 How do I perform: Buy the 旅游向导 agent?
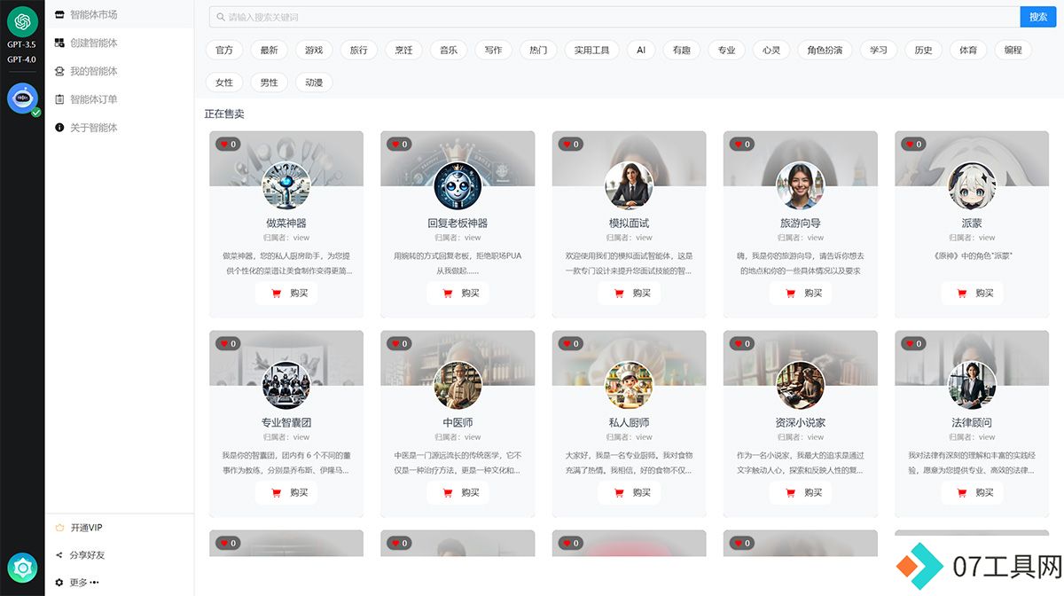[801, 293]
